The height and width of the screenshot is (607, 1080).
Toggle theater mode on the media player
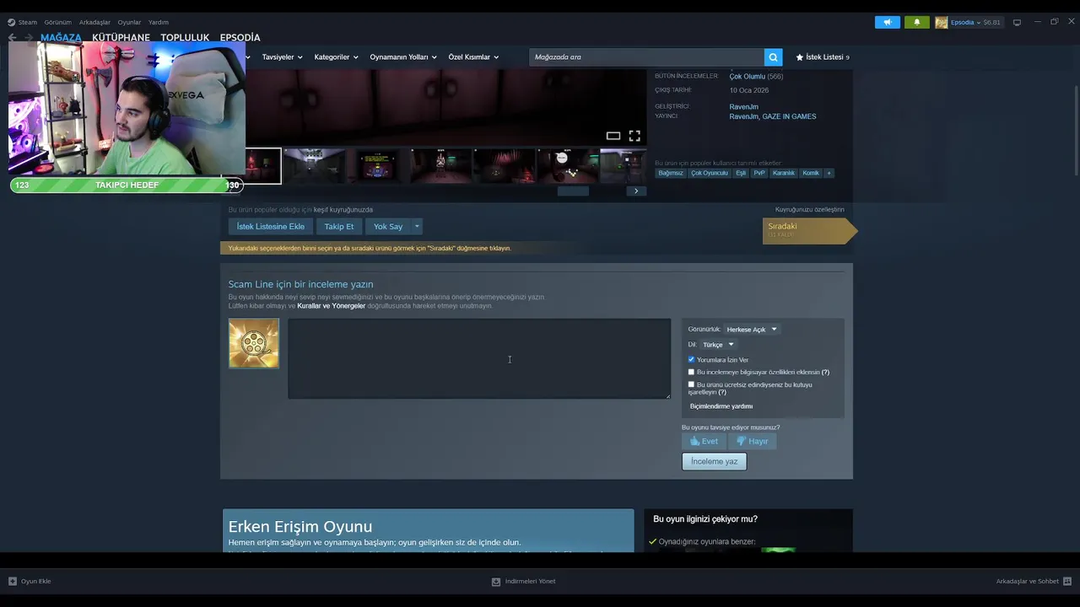click(x=613, y=136)
